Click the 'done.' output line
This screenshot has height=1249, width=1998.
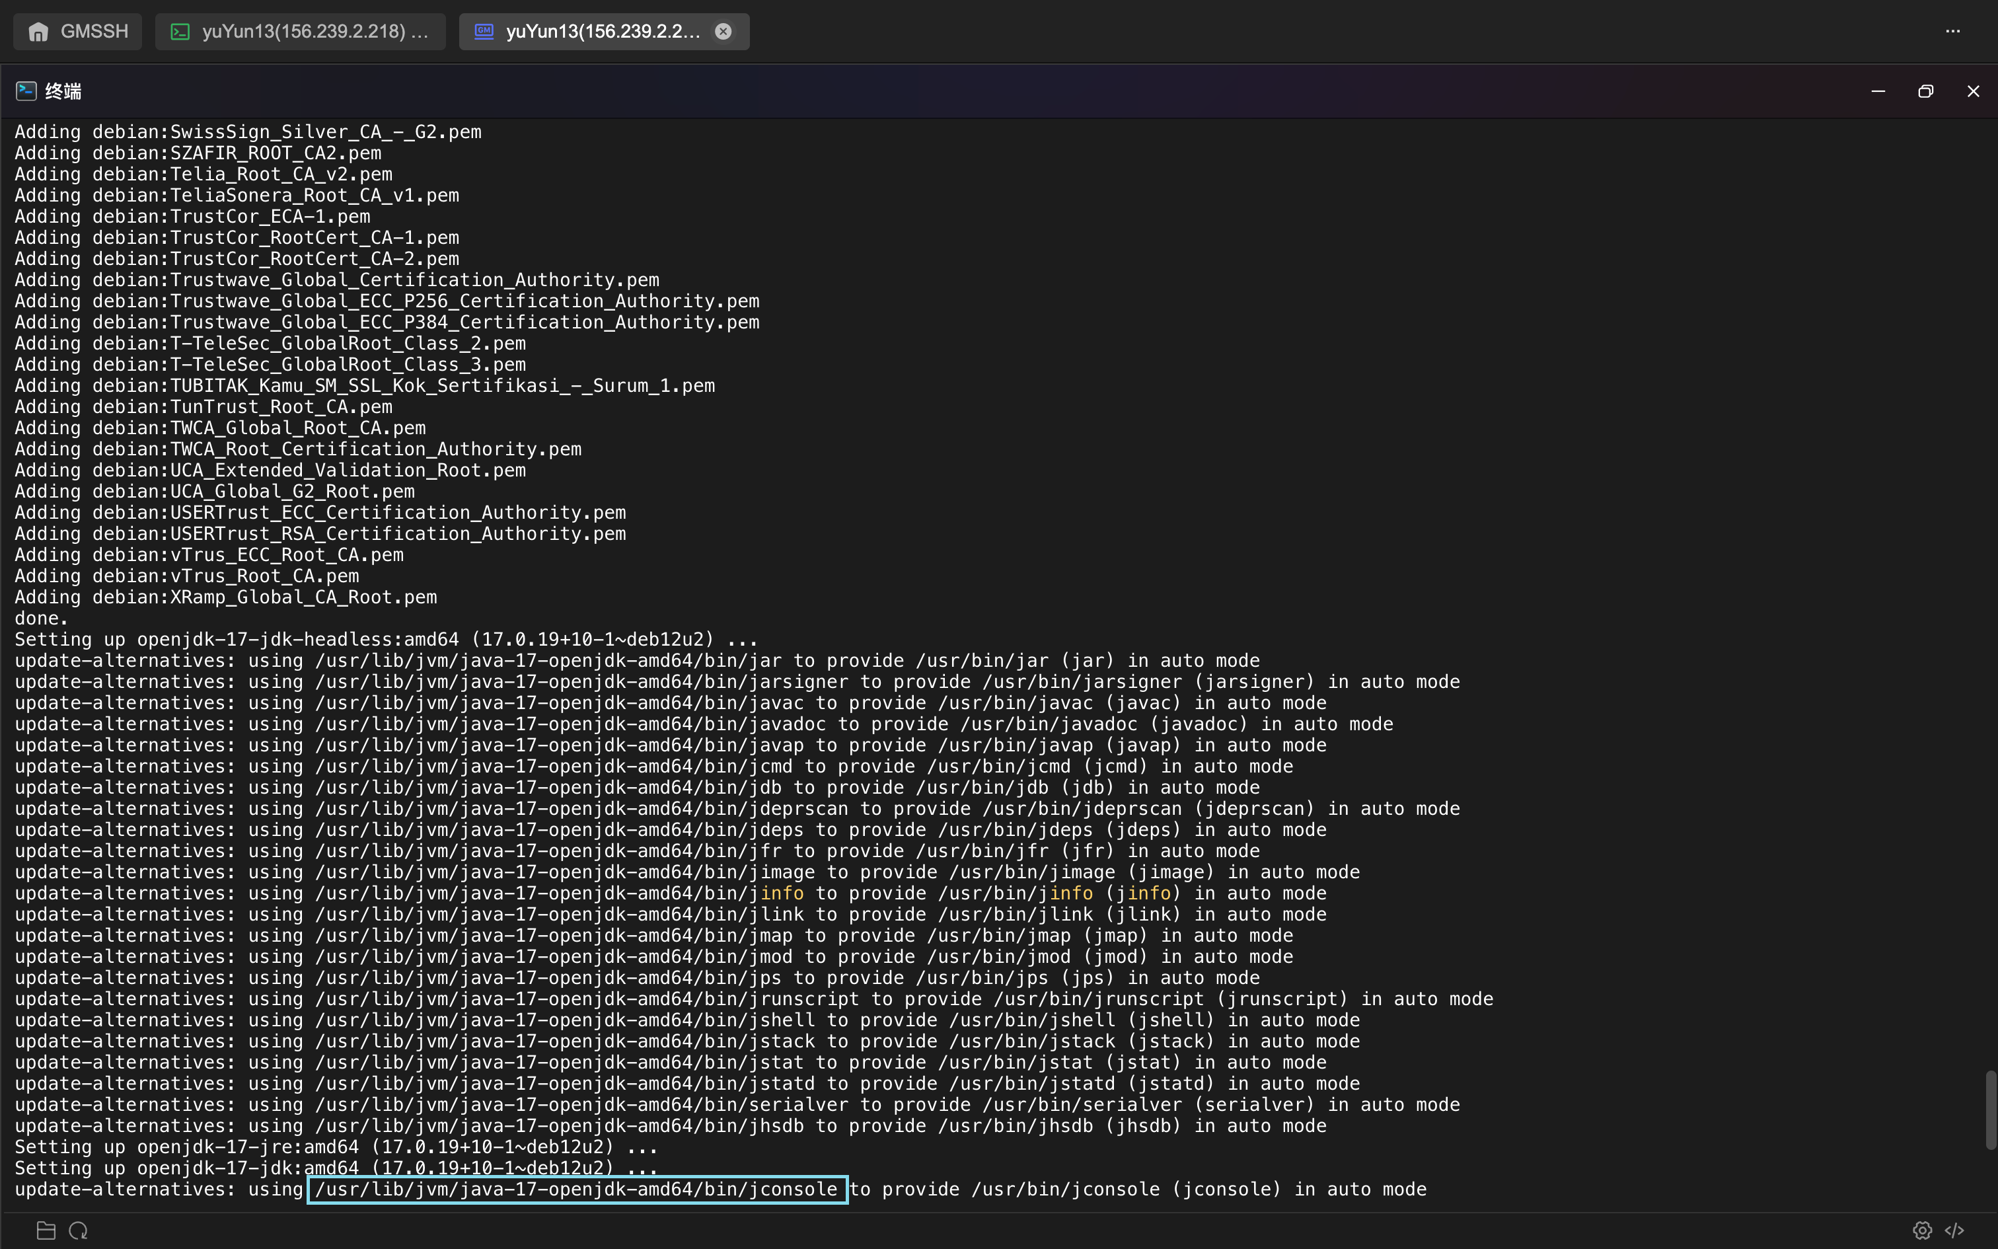coord(41,619)
